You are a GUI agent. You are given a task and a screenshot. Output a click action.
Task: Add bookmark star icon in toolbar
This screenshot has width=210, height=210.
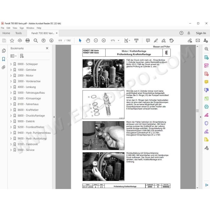point(12,40)
